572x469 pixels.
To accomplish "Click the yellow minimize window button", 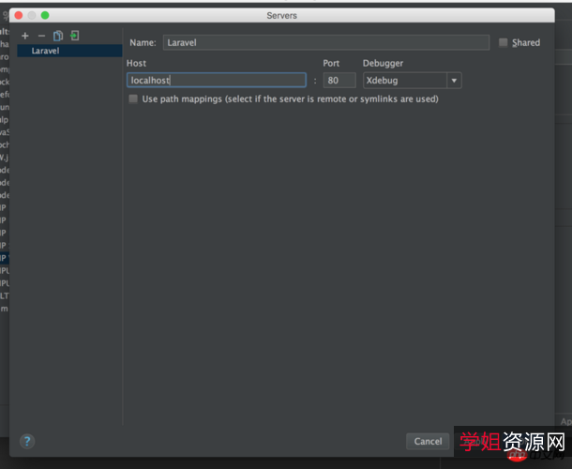I will tap(32, 15).
